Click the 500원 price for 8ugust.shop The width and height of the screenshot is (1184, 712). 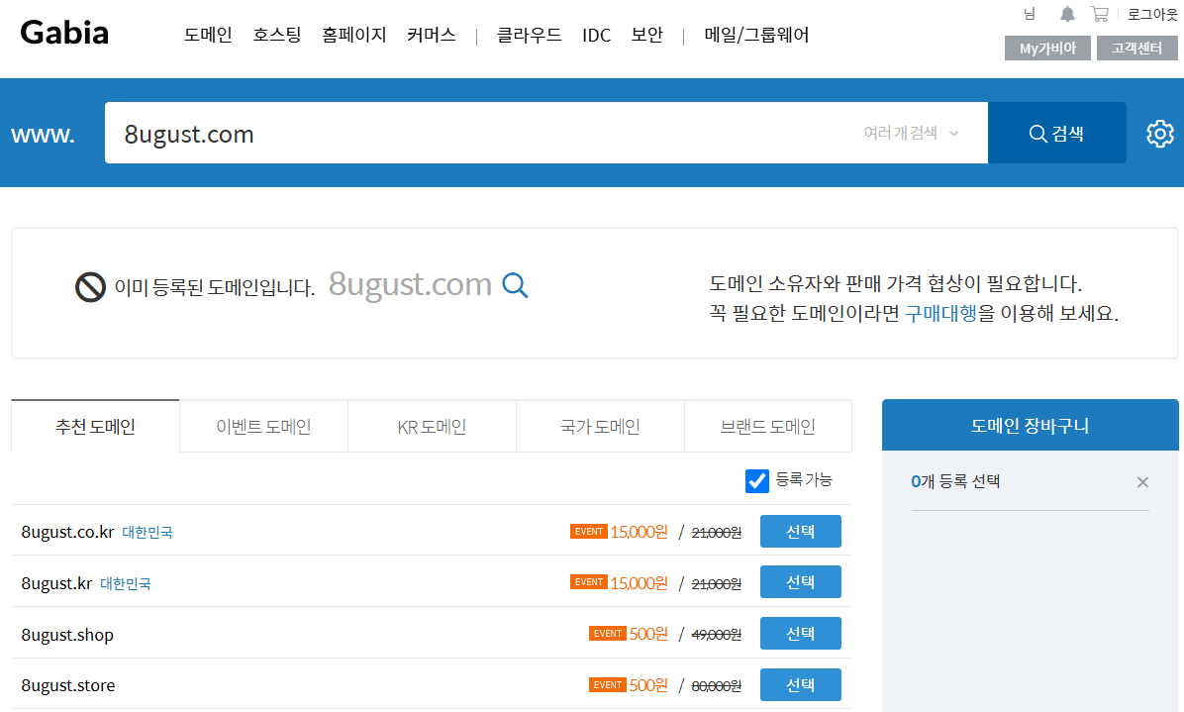[x=648, y=634]
